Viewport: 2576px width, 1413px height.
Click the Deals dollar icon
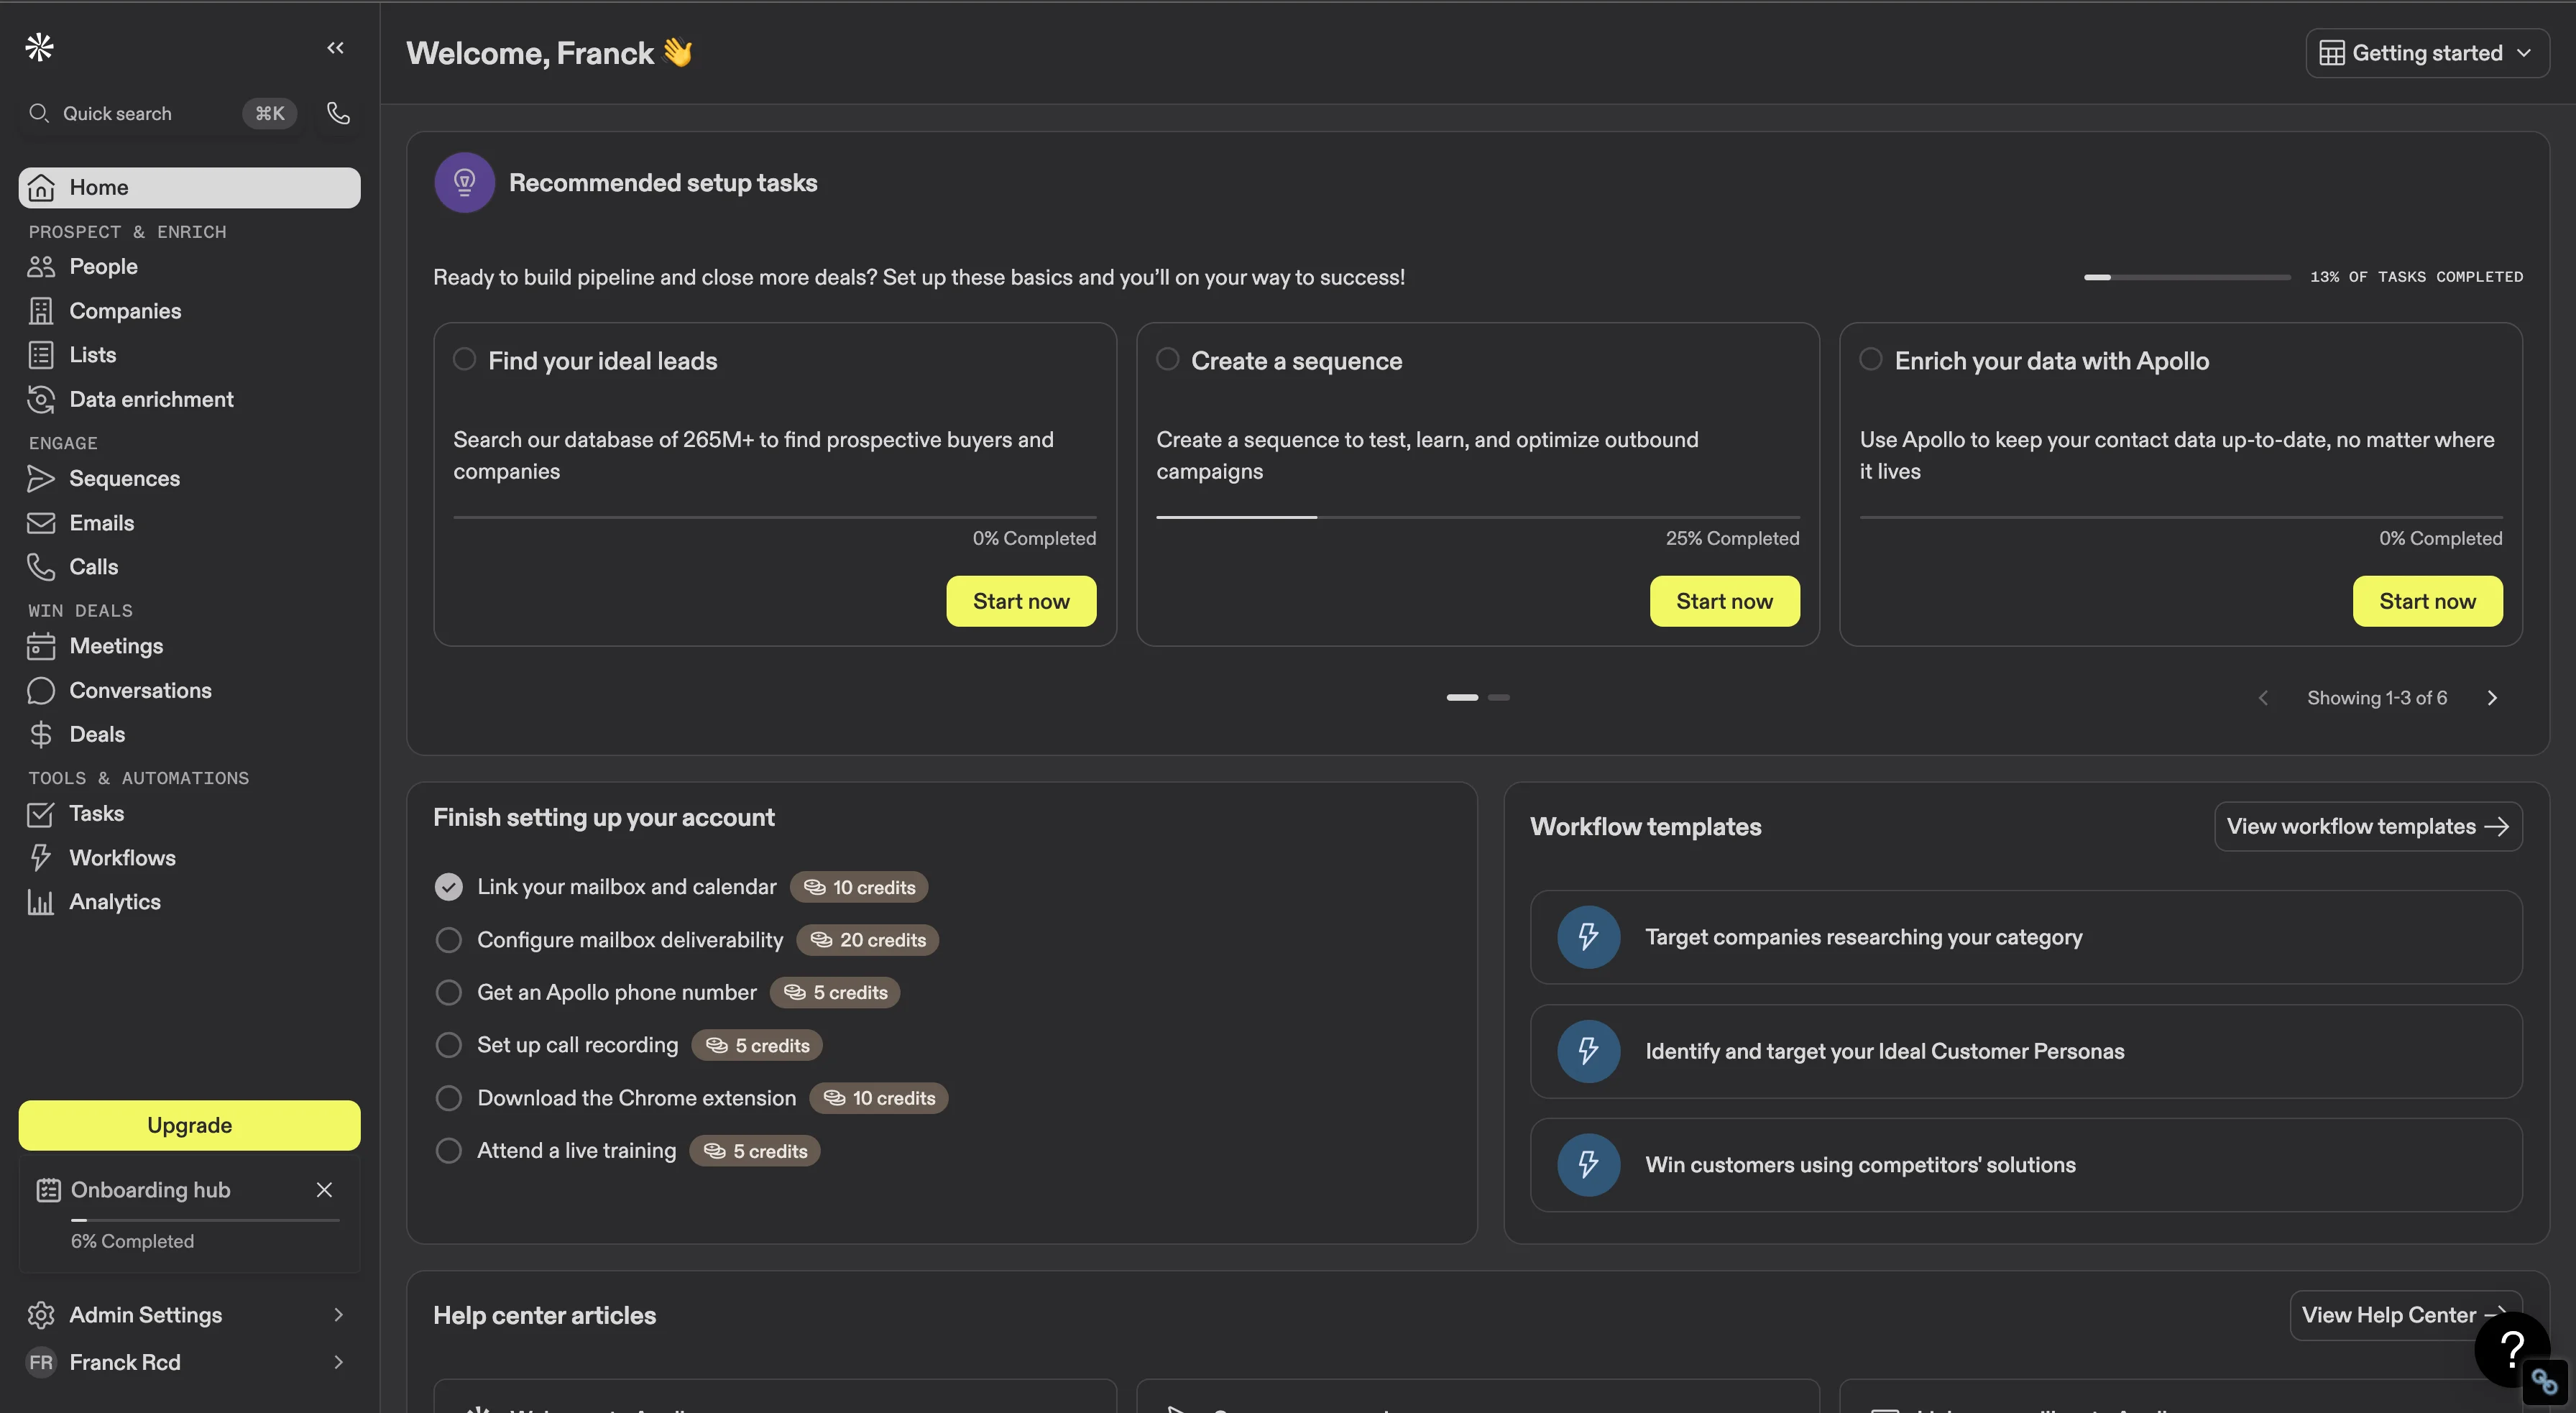point(41,734)
